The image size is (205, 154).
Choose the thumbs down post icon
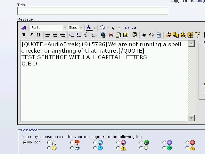72,142
